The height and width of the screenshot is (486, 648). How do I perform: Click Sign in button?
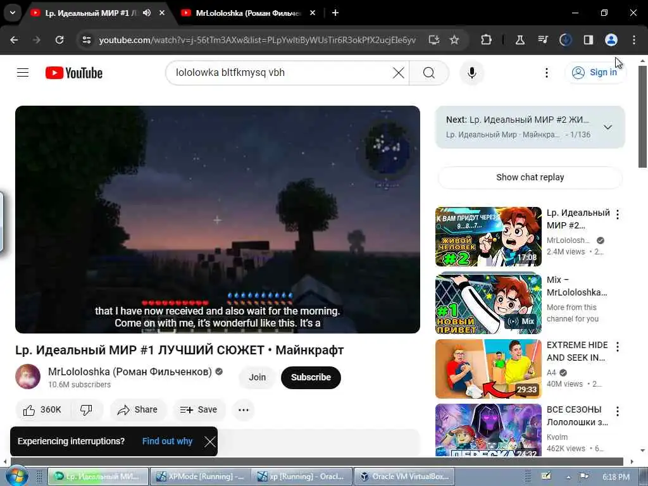[595, 72]
